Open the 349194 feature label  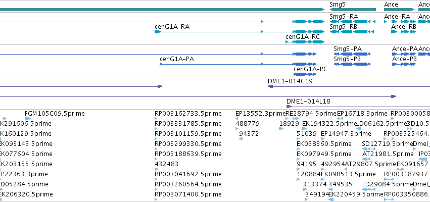click(317, 194)
